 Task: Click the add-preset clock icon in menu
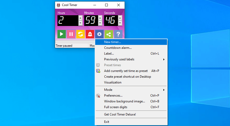pyautogui.click(x=98, y=71)
